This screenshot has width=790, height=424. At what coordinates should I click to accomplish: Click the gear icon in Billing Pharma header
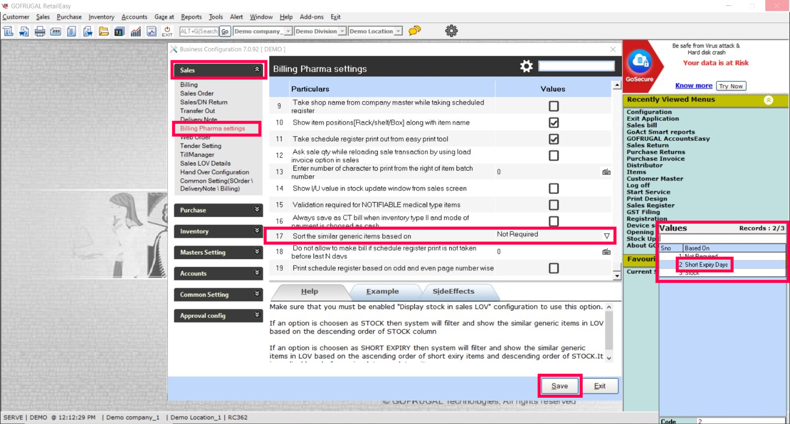(x=526, y=67)
